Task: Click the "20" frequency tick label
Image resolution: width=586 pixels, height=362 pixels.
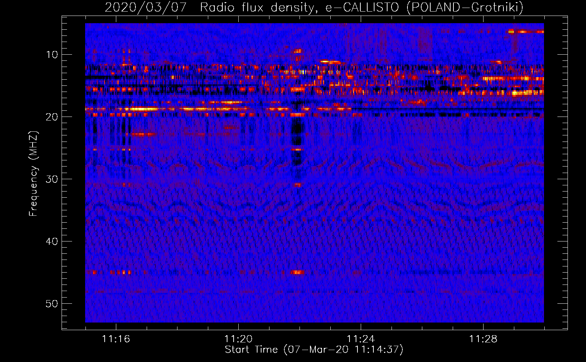Action: [x=52, y=117]
